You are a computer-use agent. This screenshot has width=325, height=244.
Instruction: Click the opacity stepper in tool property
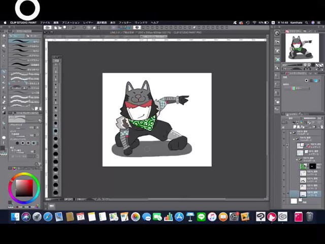coord(35,135)
